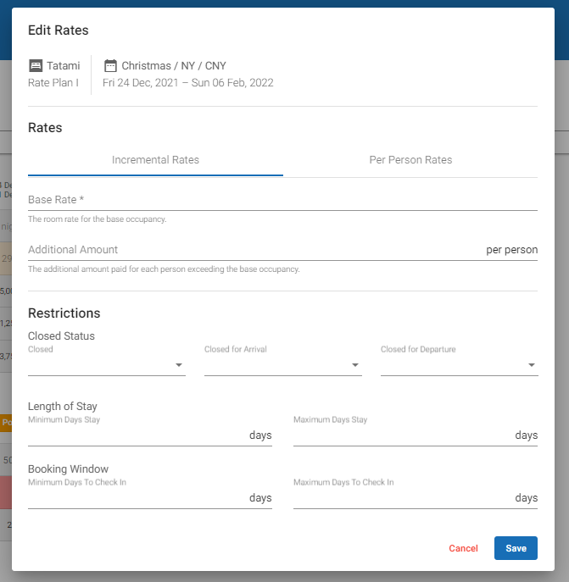Click the Christmas / NY / CNY season label
Image resolution: width=569 pixels, height=582 pixels.
point(174,66)
